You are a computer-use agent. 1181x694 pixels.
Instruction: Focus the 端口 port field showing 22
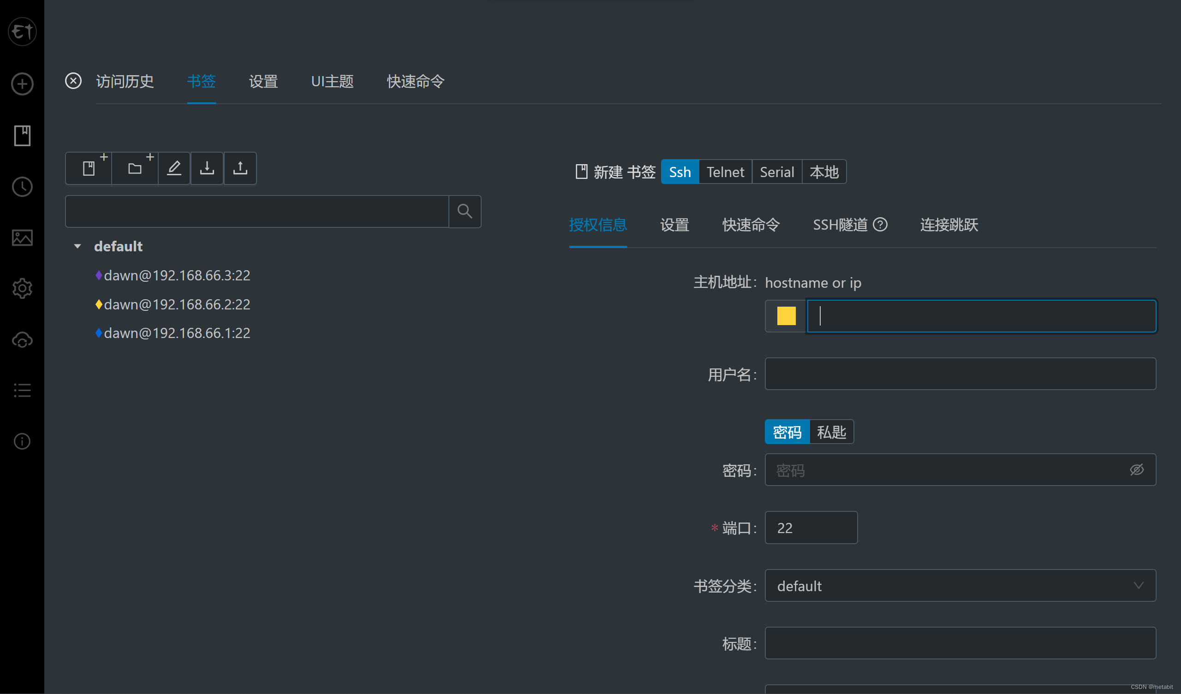pyautogui.click(x=811, y=528)
